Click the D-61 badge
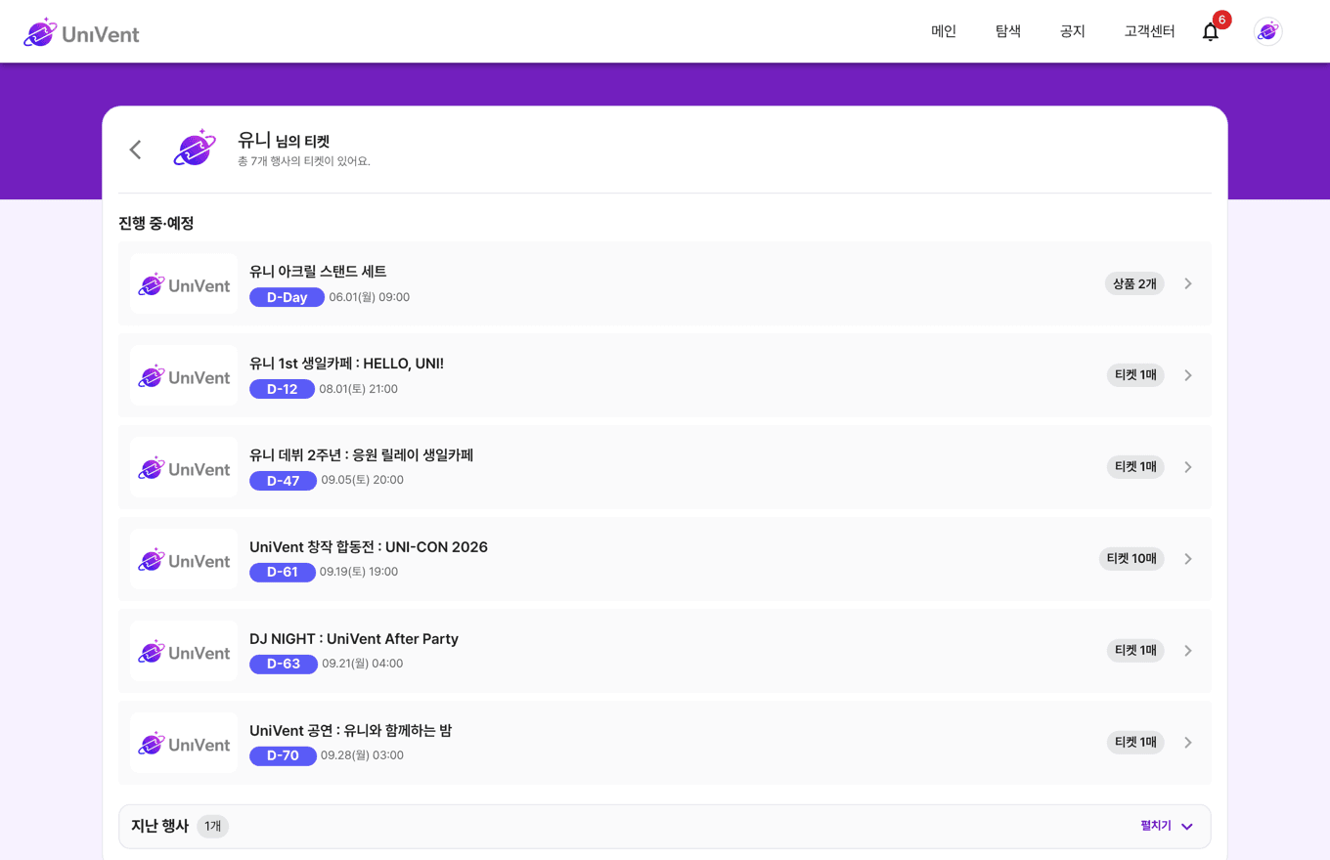 (282, 573)
